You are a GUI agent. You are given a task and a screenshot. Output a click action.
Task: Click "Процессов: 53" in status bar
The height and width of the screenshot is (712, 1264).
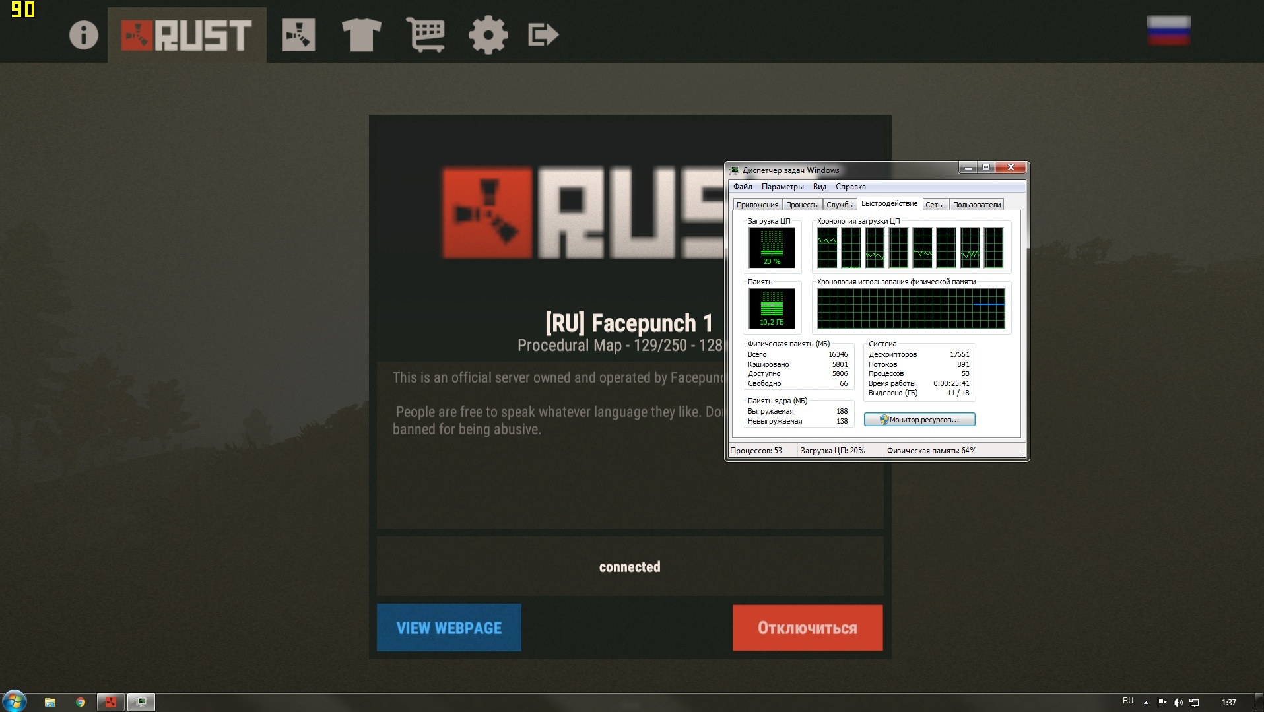(x=756, y=451)
